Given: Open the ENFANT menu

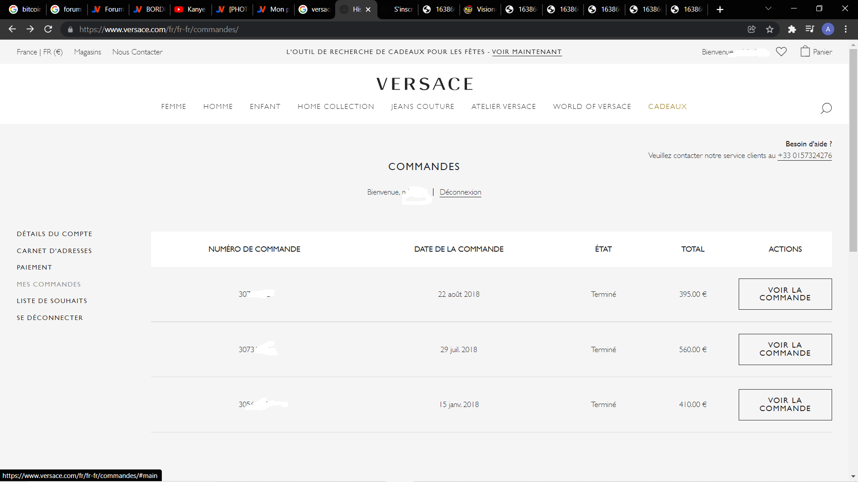Looking at the screenshot, I should point(265,107).
